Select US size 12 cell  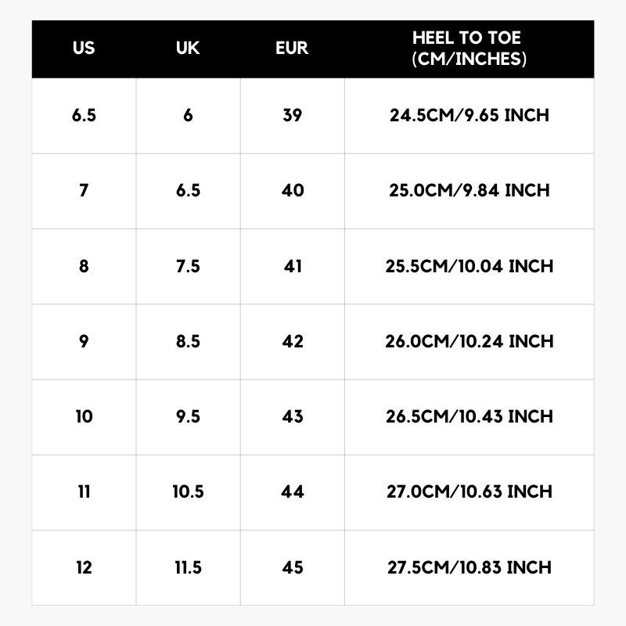coord(84,568)
